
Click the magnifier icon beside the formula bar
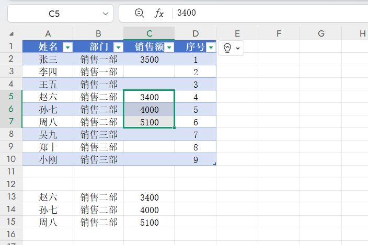[x=139, y=14]
